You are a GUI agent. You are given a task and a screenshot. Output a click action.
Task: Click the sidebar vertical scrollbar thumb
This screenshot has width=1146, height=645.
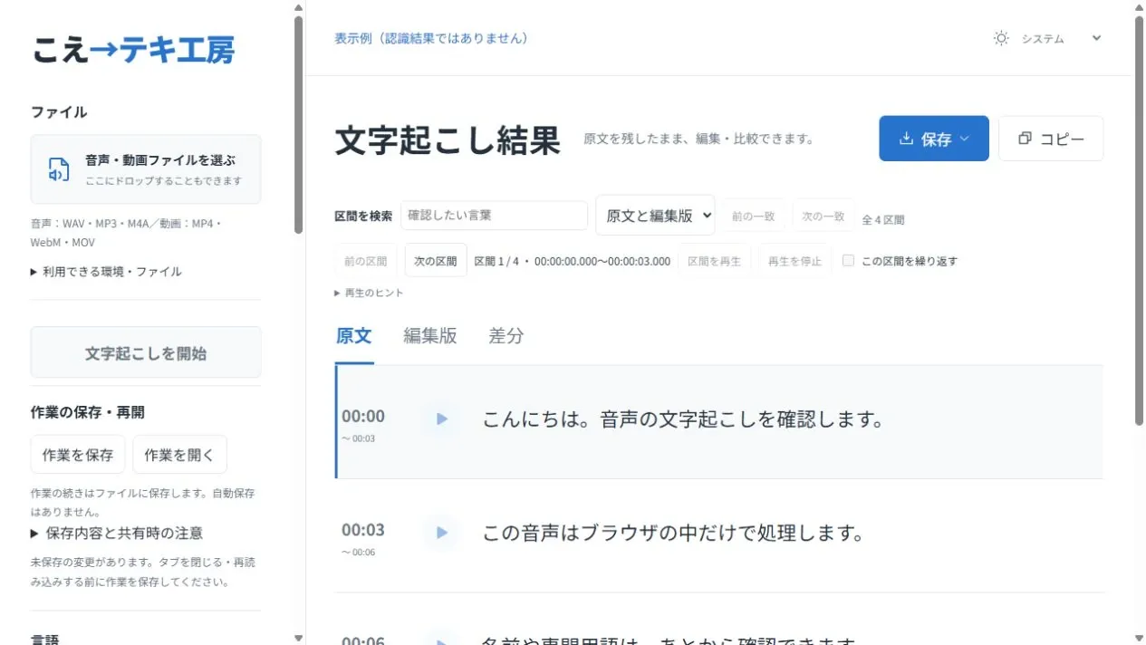[299, 125]
